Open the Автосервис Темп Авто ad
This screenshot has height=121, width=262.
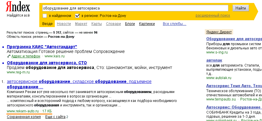click(x=234, y=86)
